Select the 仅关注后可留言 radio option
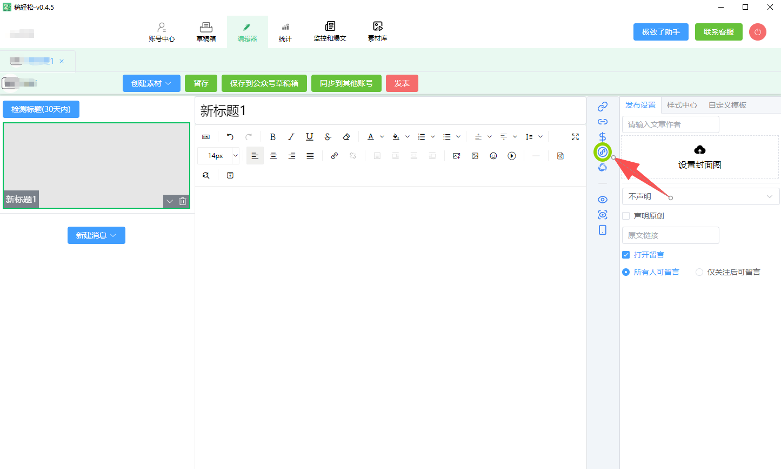This screenshot has width=781, height=469. point(699,272)
